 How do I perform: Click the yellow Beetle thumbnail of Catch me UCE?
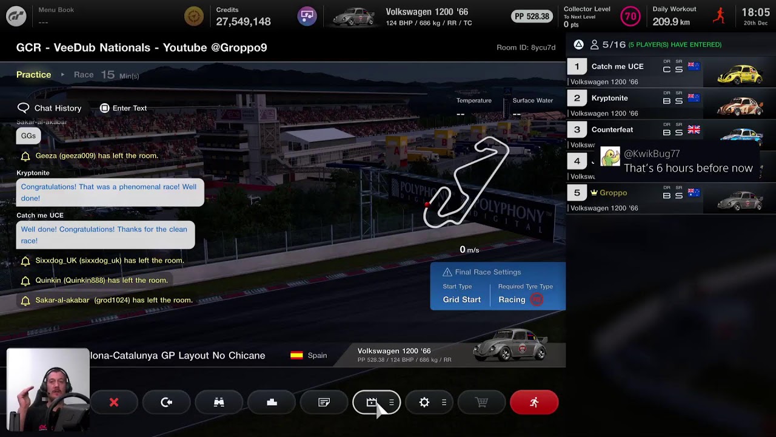pyautogui.click(x=740, y=74)
